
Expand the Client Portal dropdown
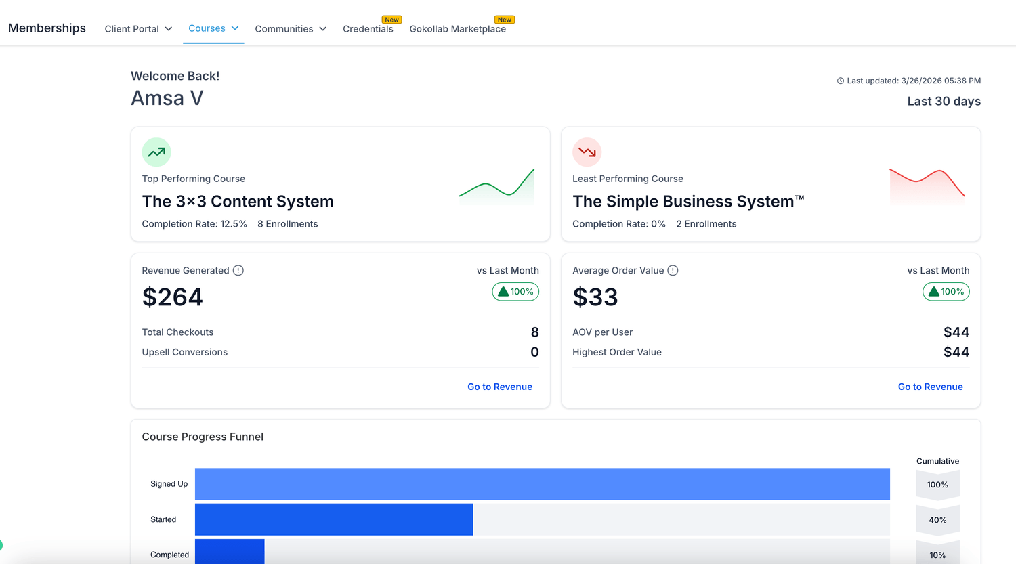coord(138,29)
